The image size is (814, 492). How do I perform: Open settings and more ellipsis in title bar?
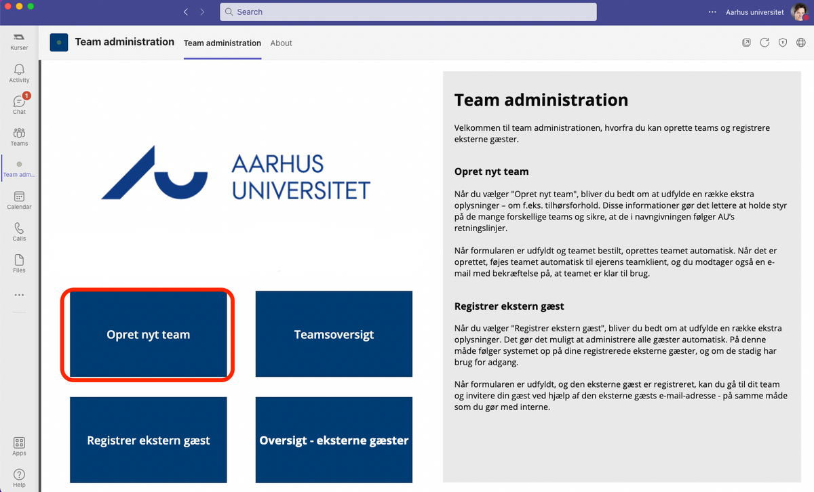[712, 12]
